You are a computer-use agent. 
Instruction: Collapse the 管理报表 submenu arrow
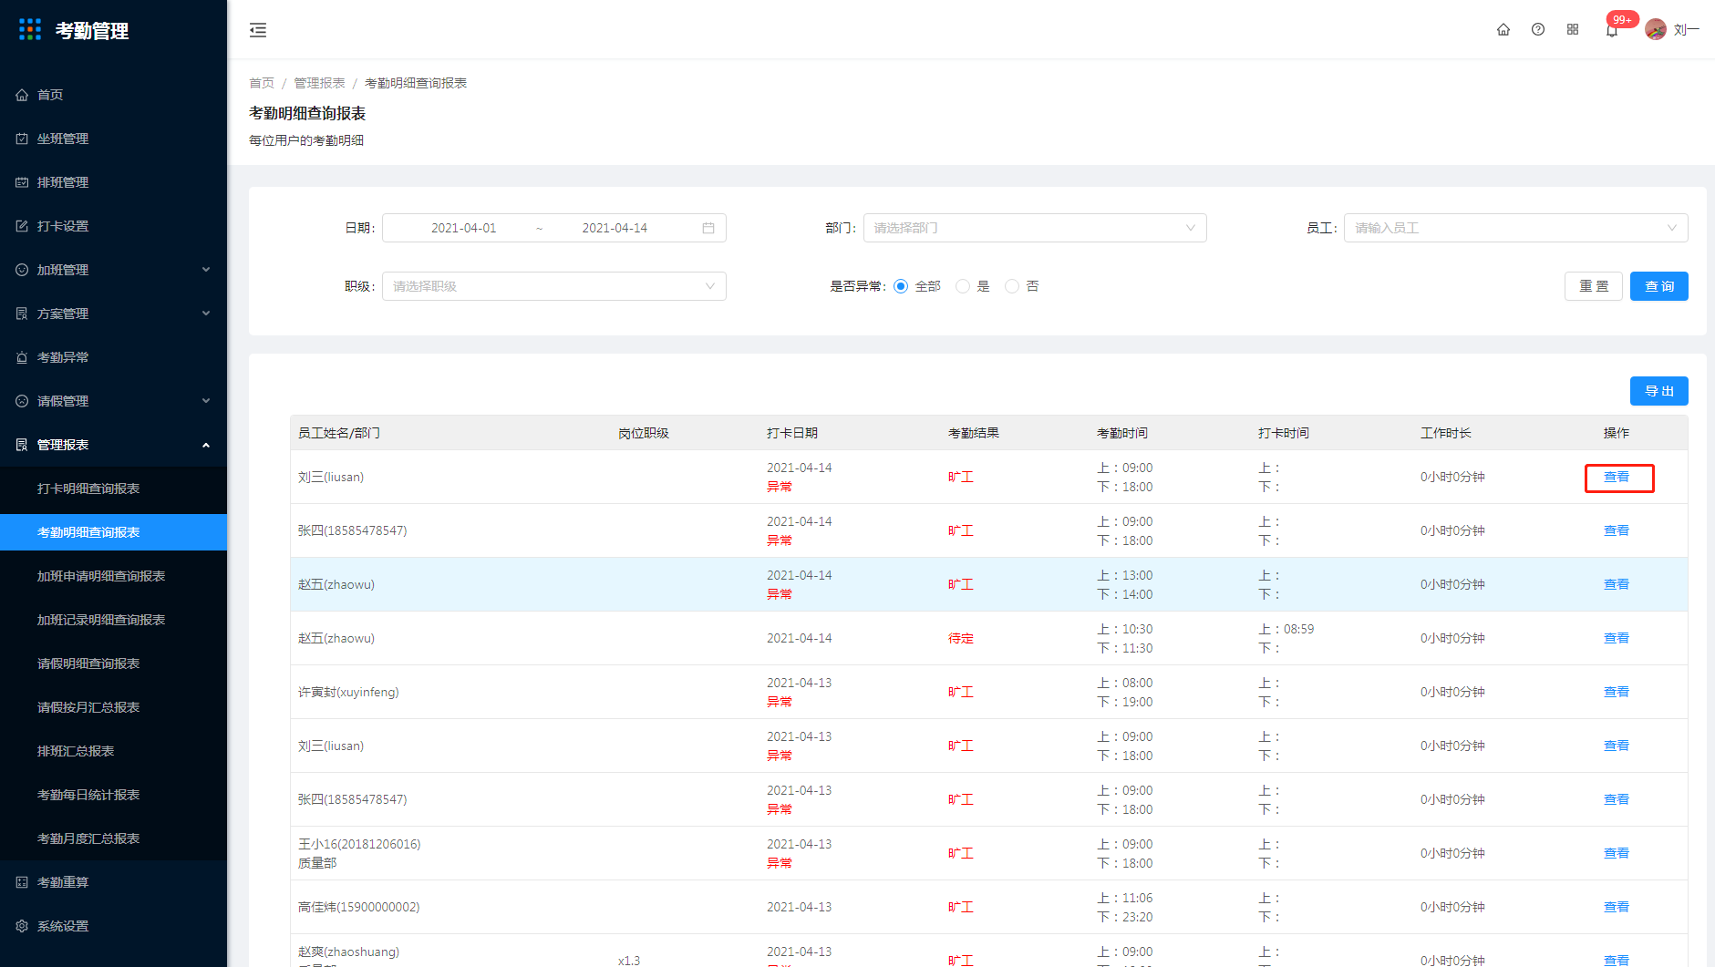206,445
